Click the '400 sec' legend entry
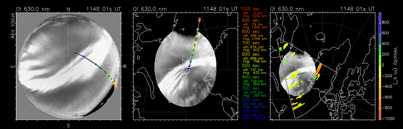403x129 pixels. click(x=251, y=77)
